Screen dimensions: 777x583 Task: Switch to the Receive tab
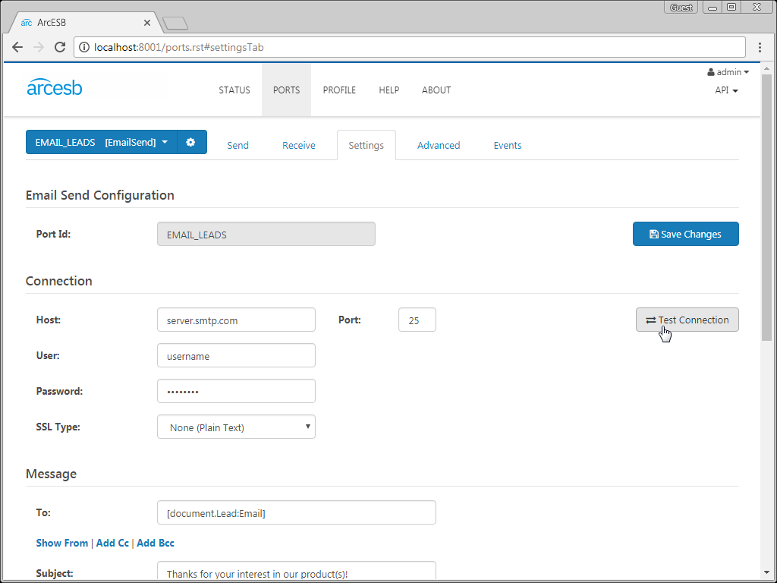299,145
